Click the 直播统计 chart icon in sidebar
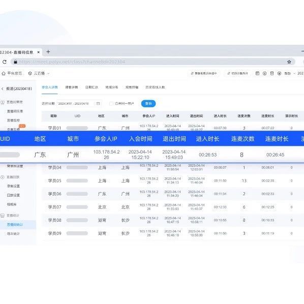The height and width of the screenshot is (304, 304). tap(3, 216)
